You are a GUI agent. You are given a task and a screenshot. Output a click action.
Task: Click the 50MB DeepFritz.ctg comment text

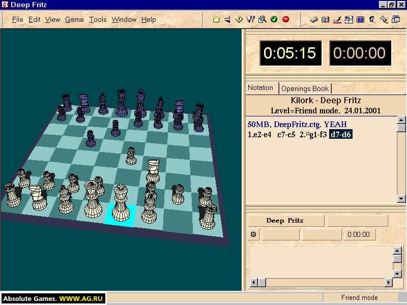point(297,124)
